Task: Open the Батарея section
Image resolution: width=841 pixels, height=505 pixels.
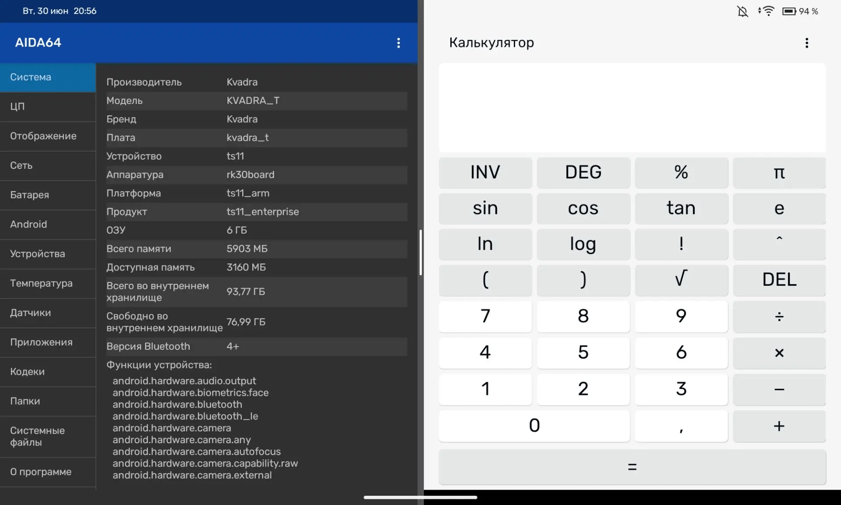Action: pos(48,195)
